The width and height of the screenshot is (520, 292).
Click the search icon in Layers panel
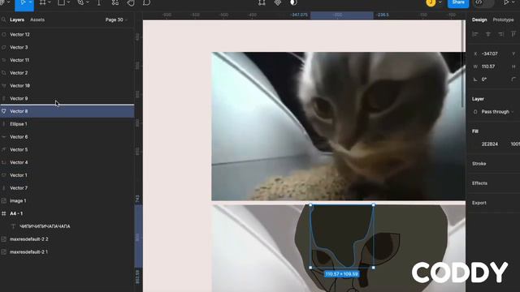[3, 19]
